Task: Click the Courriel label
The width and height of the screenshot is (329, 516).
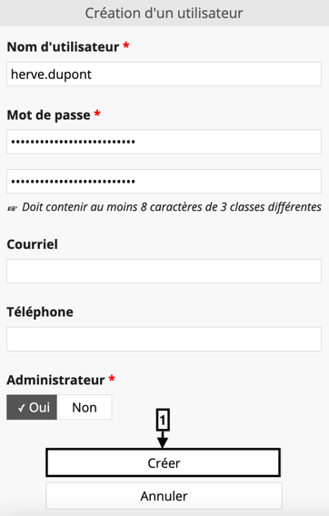Action: 33,244
